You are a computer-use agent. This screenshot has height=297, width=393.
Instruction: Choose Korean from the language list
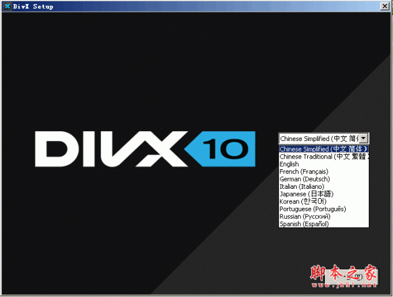pyautogui.click(x=324, y=201)
